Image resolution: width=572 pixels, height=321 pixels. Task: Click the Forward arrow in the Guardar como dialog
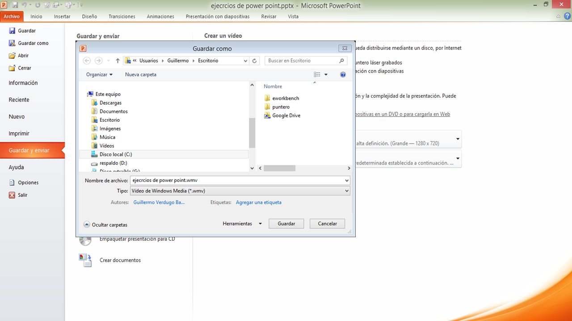(x=99, y=61)
